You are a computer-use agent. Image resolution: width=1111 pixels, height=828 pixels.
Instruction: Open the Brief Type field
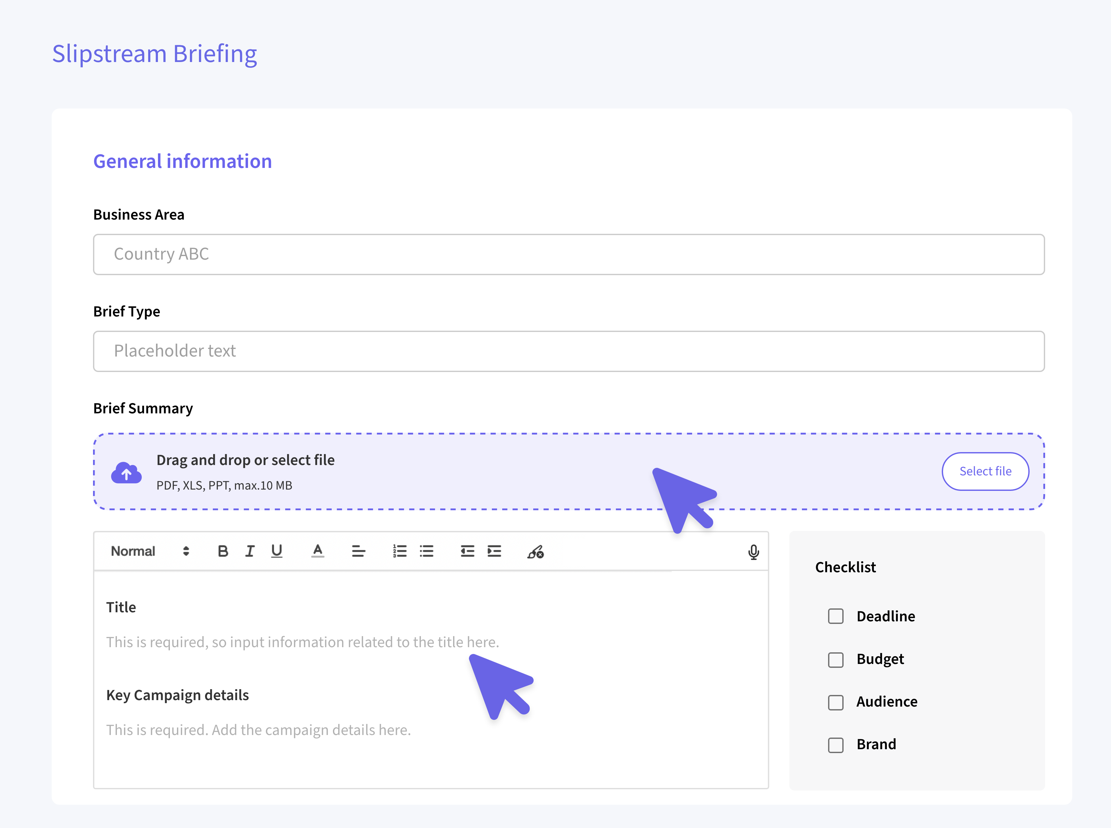[568, 351]
